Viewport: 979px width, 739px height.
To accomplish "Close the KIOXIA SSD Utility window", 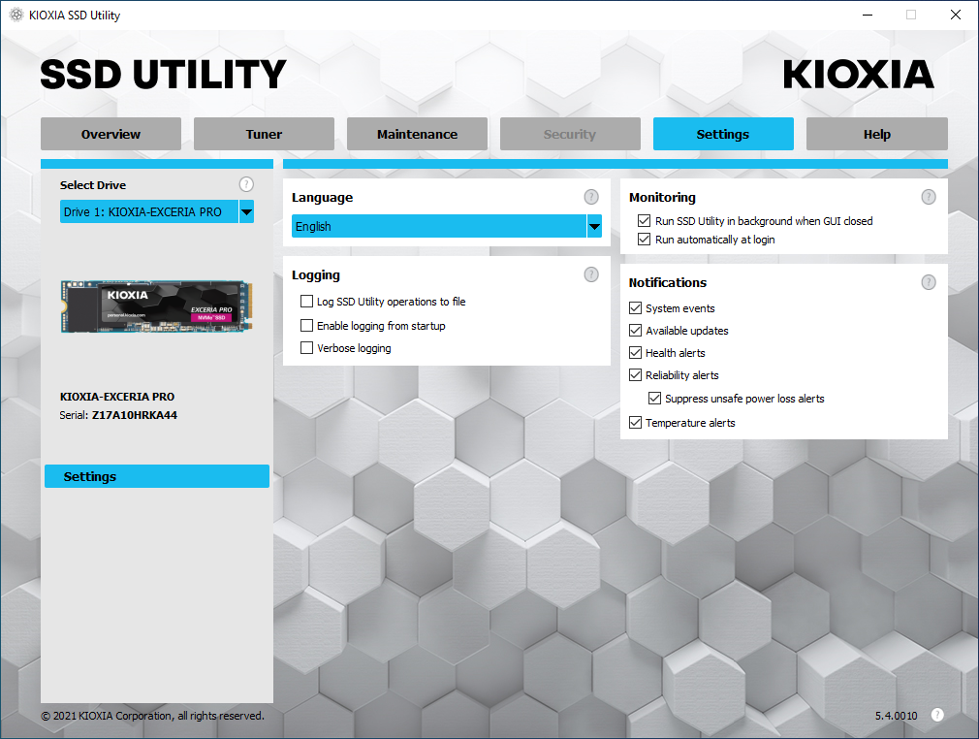I will tap(956, 15).
